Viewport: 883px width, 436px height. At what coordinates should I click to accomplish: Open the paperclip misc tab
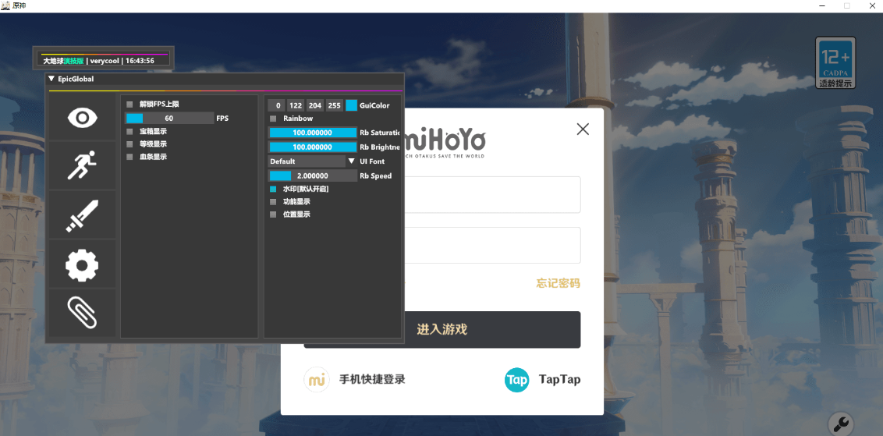[x=82, y=313]
